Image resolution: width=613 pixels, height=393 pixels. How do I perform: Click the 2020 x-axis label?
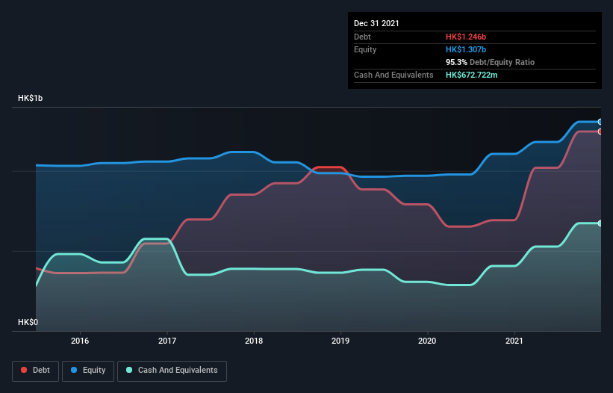click(x=427, y=341)
